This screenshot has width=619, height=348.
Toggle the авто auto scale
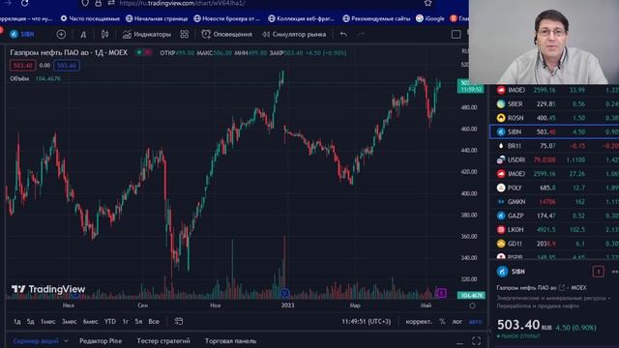(475, 322)
